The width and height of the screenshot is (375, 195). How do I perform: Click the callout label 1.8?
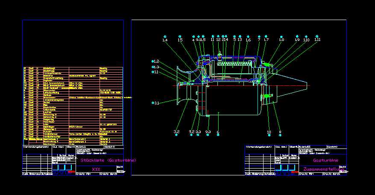(x=281, y=40)
